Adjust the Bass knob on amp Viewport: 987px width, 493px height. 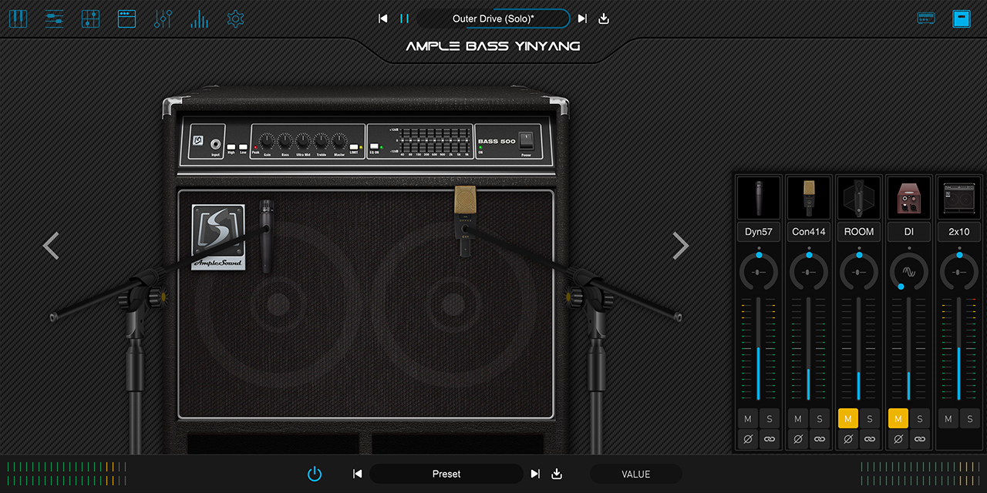tap(285, 141)
